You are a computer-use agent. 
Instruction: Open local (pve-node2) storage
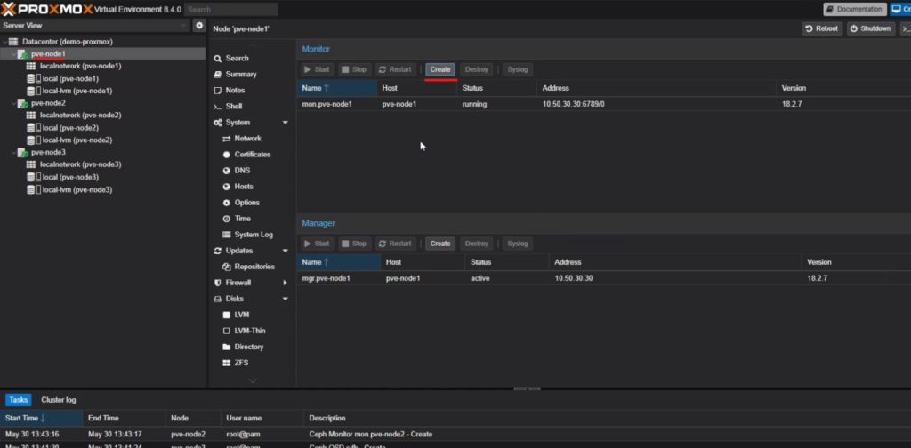70,128
